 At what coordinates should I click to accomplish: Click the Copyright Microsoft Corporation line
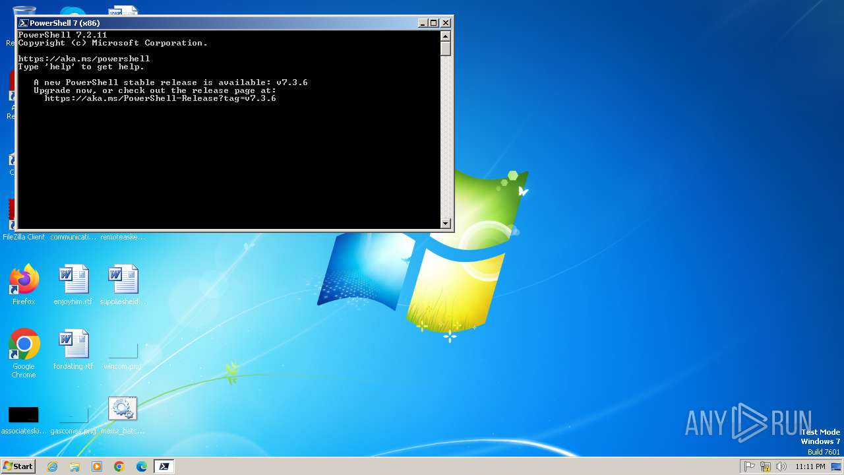[113, 43]
